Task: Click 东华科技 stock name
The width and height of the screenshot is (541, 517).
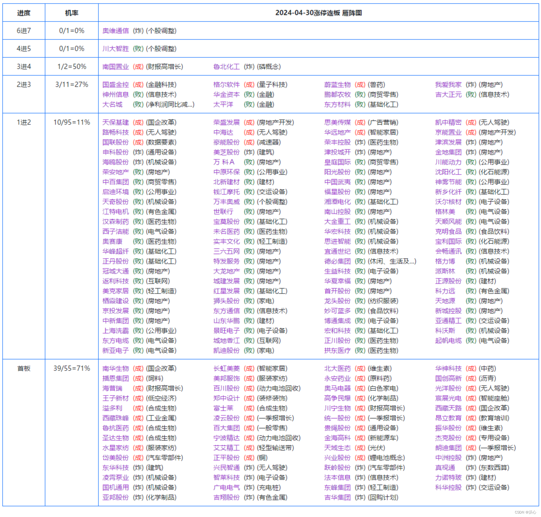Action: pyautogui.click(x=116, y=468)
